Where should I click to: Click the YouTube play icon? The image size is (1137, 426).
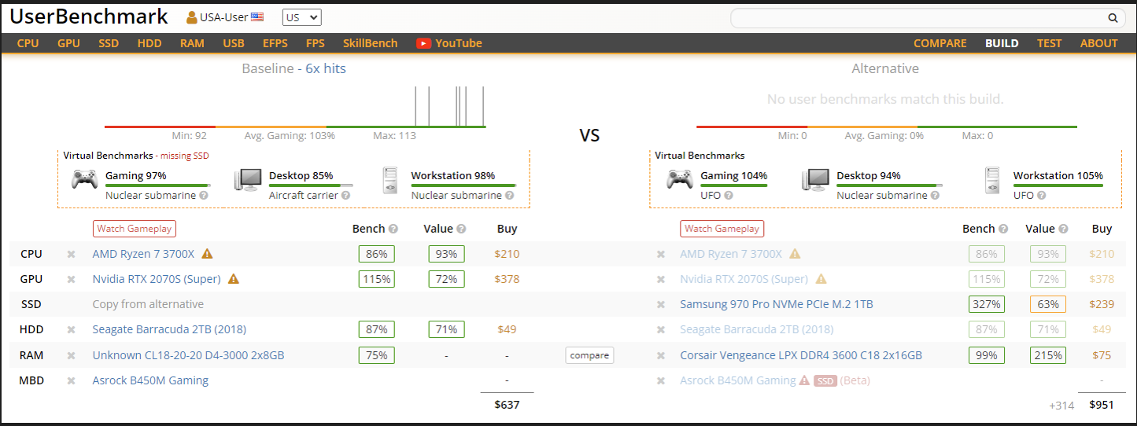point(424,43)
